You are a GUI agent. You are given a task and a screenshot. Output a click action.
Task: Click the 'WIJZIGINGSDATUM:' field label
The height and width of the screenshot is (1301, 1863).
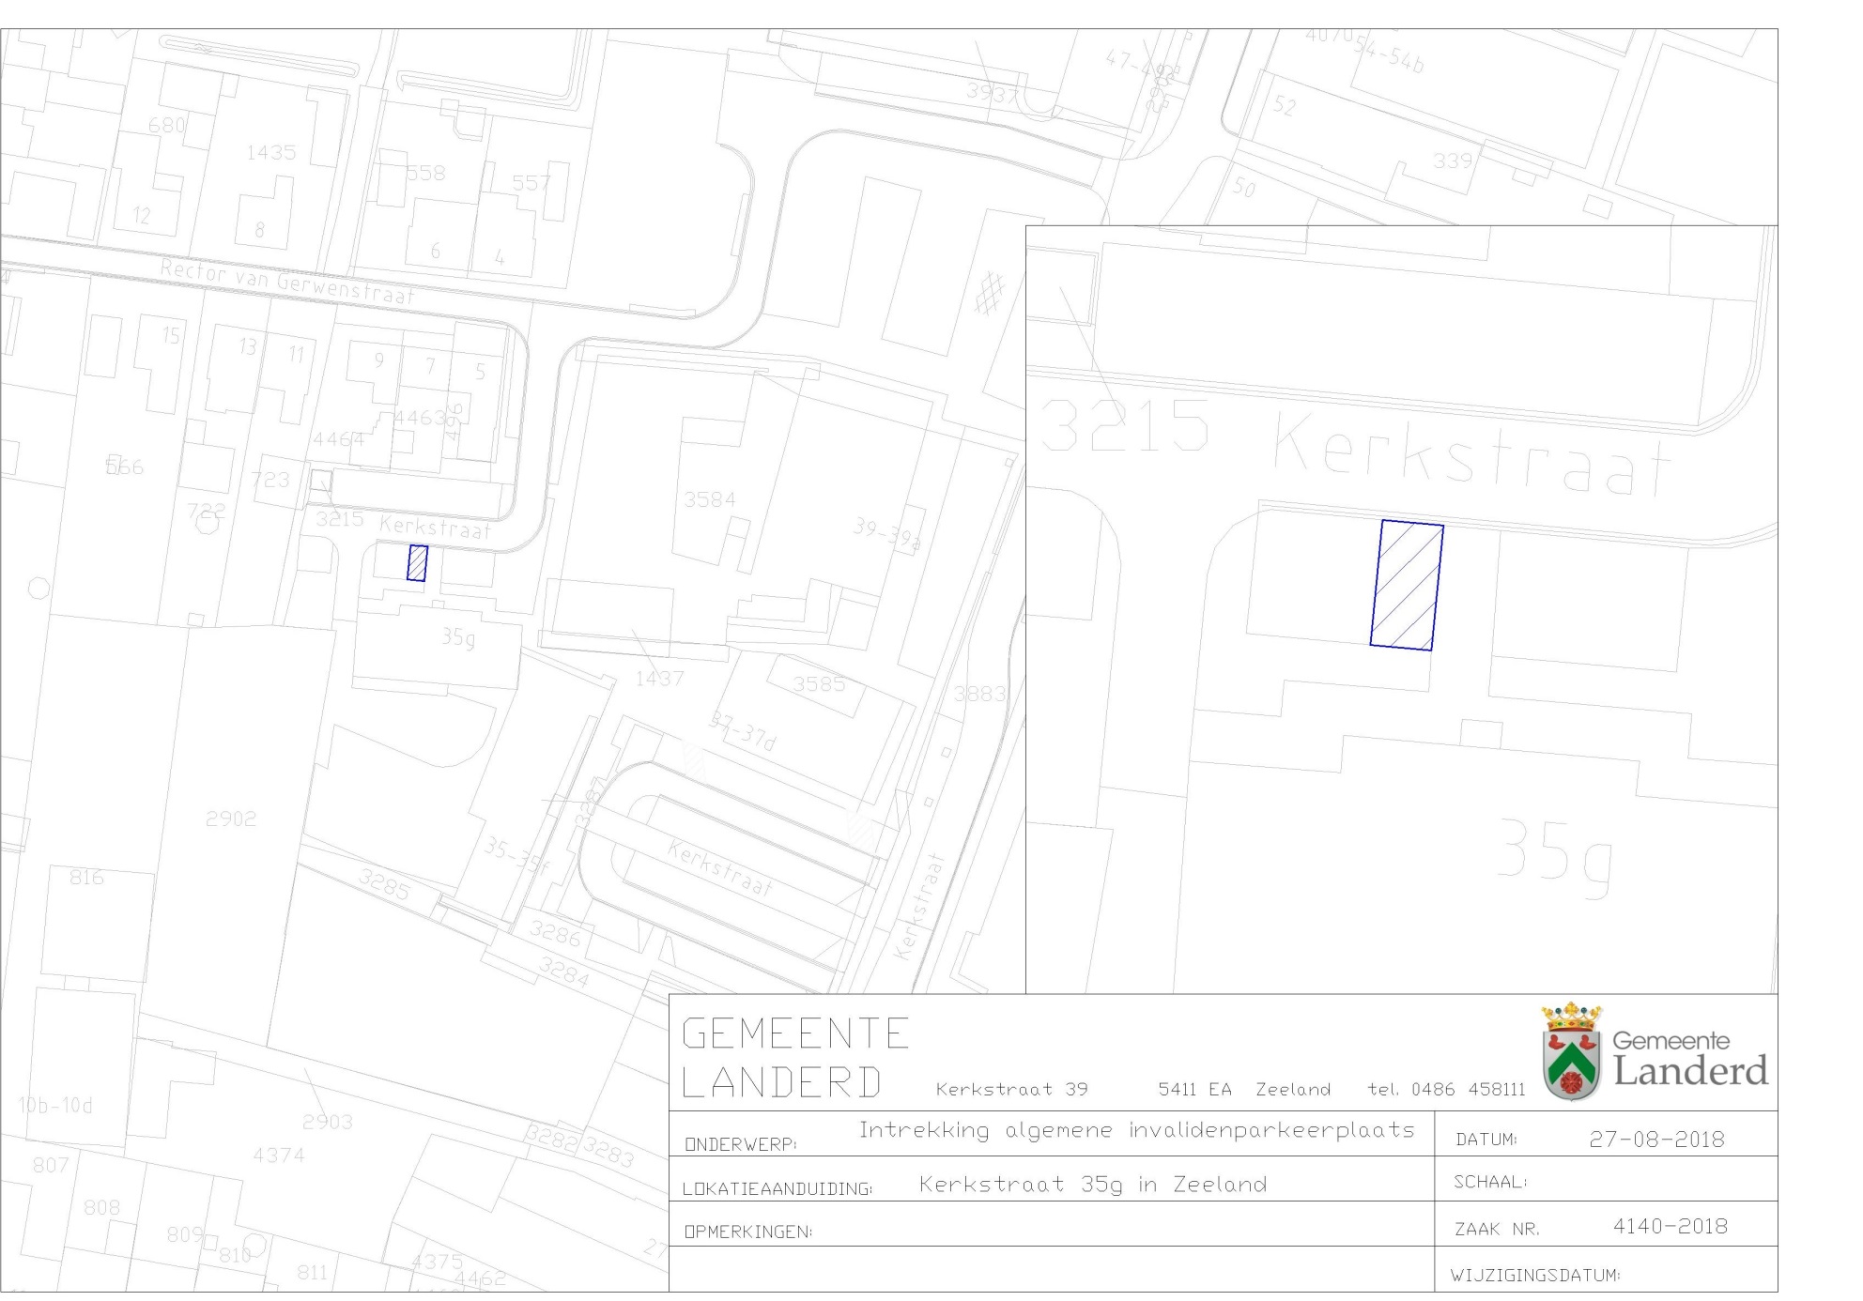pyautogui.click(x=1535, y=1276)
